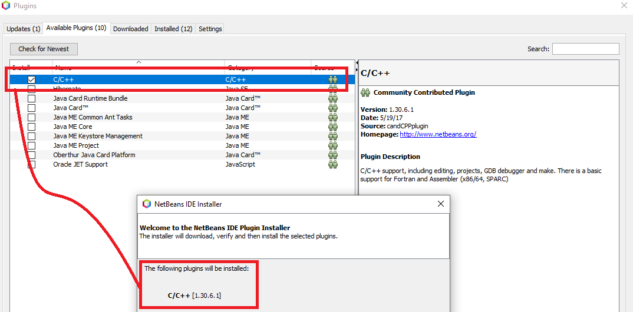Uncheck the C/C++ plugin install checkbox
Image resolution: width=633 pixels, height=312 pixels.
click(x=31, y=80)
